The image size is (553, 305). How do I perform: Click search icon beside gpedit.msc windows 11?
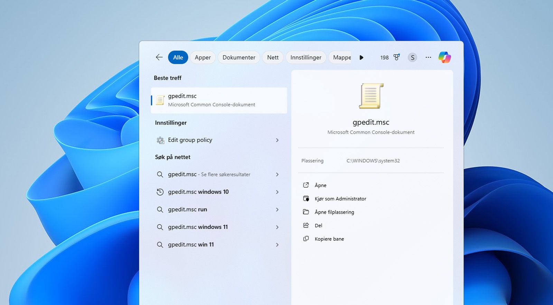tap(160, 227)
